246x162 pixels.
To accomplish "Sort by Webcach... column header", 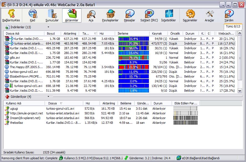I will [226, 34].
